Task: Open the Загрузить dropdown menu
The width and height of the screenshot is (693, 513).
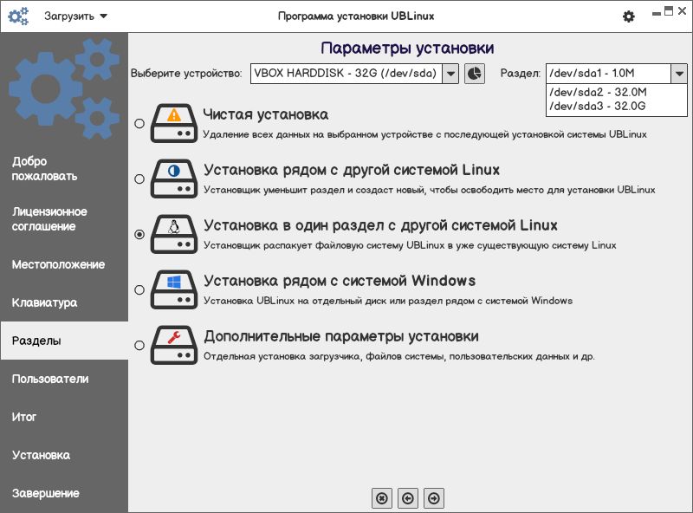Action: (75, 16)
